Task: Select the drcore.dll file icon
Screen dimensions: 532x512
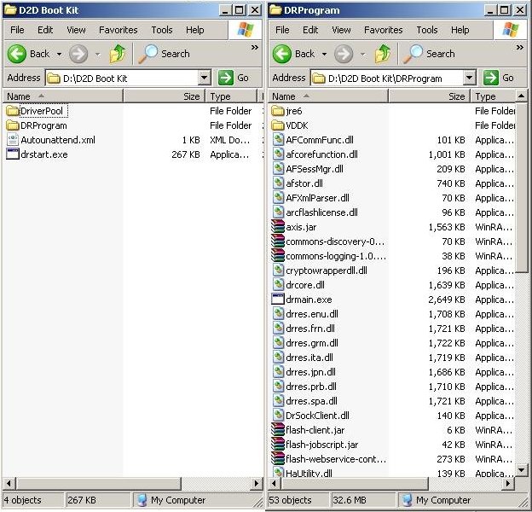Action: 278,285
